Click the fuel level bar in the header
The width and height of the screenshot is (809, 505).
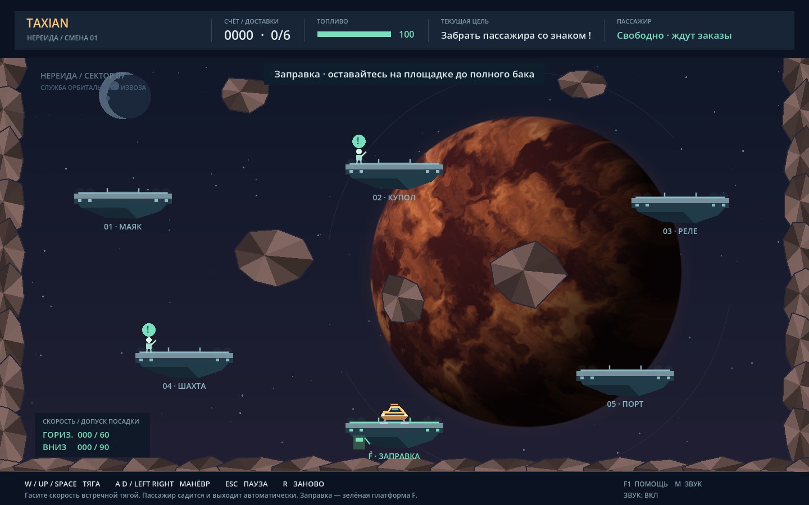coord(354,34)
